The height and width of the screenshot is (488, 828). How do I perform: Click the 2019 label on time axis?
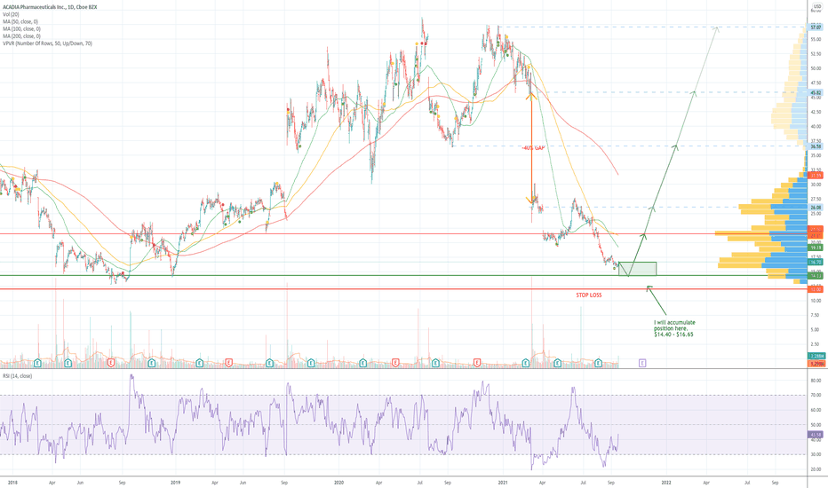175,482
